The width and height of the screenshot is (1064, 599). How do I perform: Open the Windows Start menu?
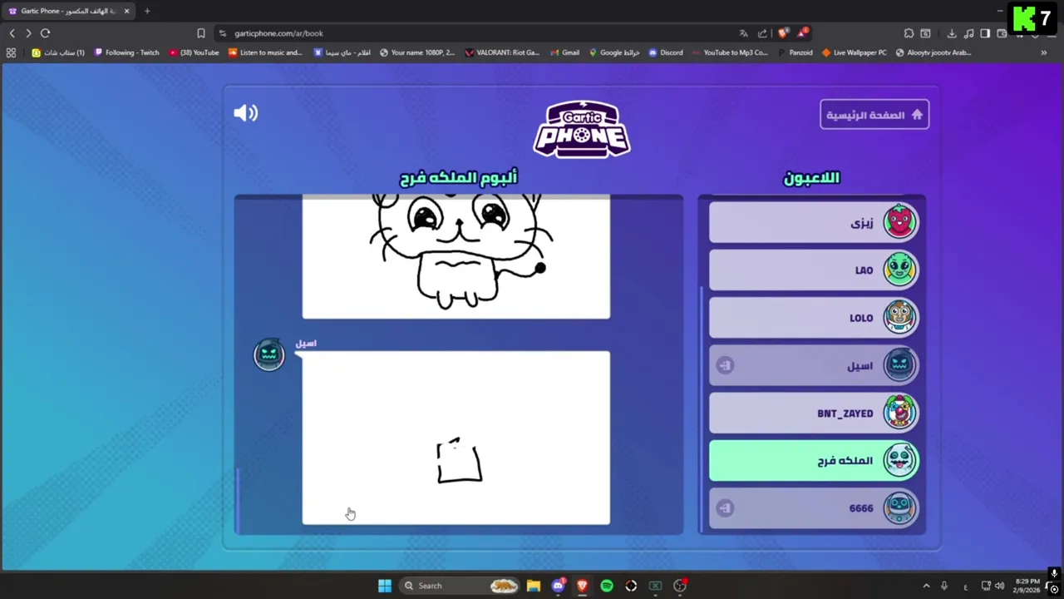384,586
